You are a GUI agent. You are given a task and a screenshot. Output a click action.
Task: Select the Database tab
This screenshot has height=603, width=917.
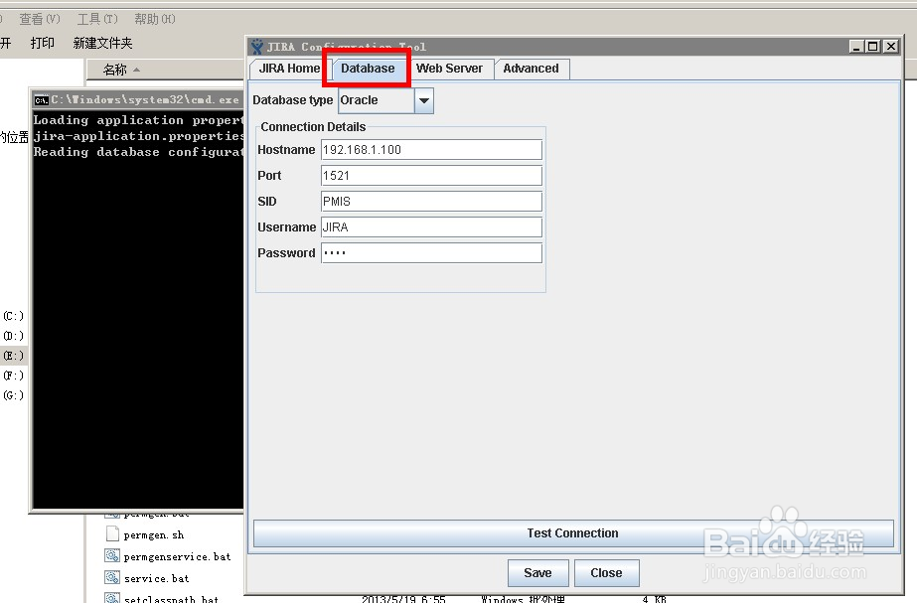pos(368,69)
